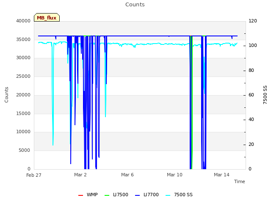Image resolution: width=271 pixels, height=203 pixels.
Task: Click the red WMP legend swatch
Action: click(81, 195)
